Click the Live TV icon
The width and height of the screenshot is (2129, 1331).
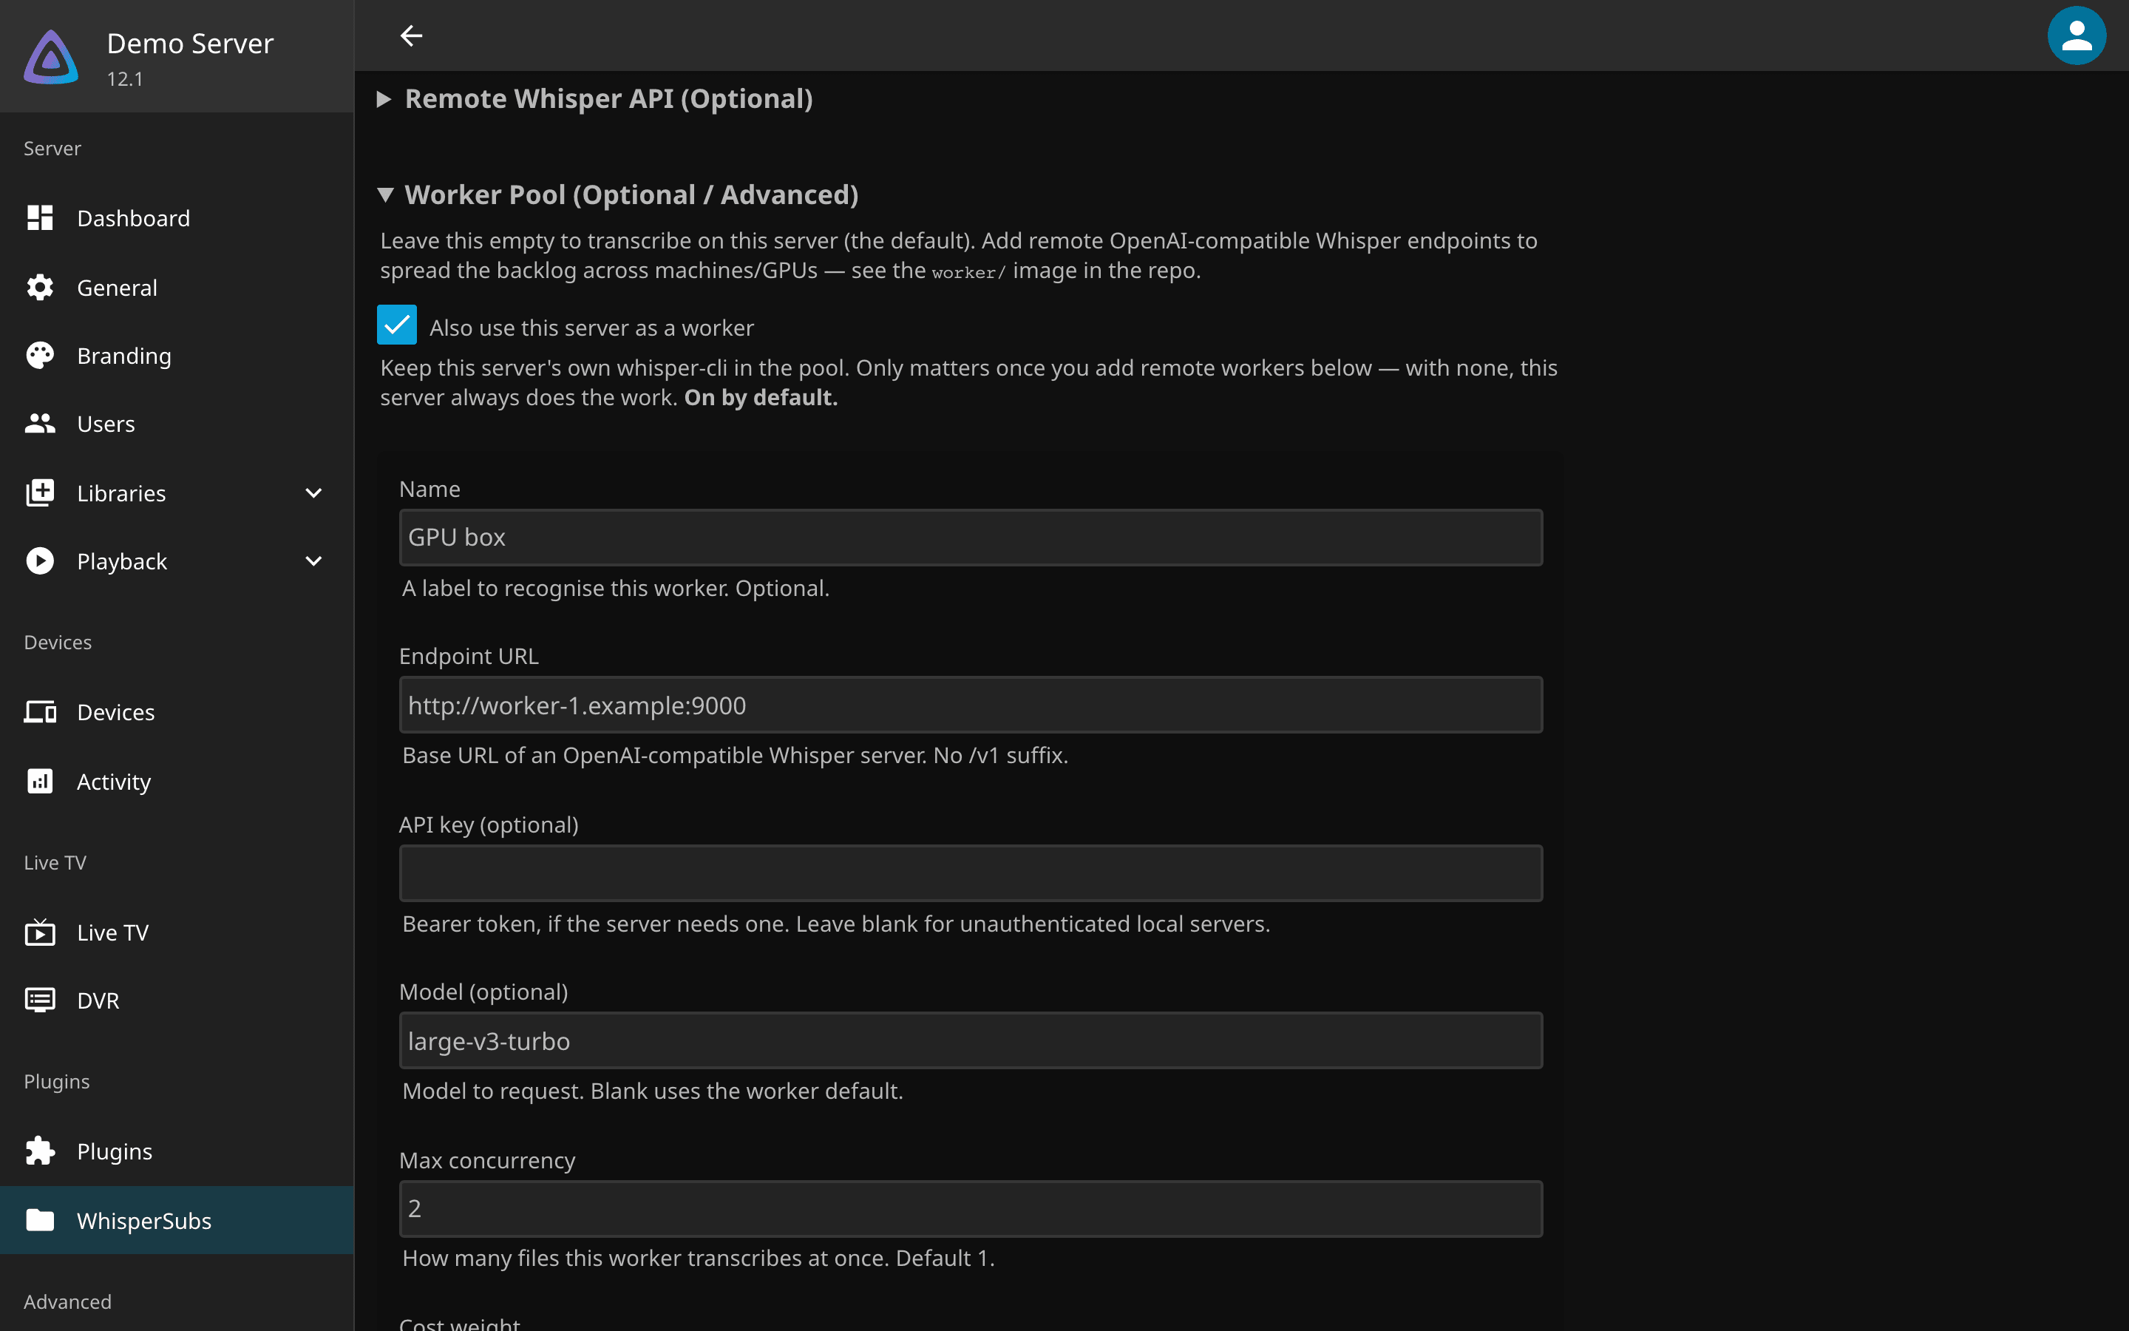(x=40, y=932)
